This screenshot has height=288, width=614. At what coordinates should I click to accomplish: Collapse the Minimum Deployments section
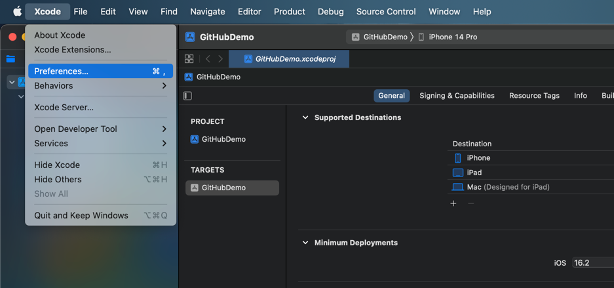pyautogui.click(x=305, y=243)
